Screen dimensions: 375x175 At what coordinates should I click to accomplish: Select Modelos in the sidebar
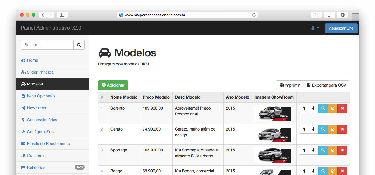click(x=53, y=84)
